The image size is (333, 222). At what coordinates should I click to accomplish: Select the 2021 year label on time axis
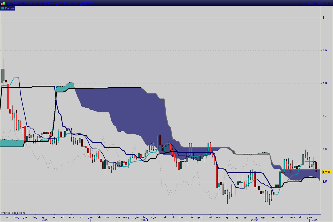145,220
